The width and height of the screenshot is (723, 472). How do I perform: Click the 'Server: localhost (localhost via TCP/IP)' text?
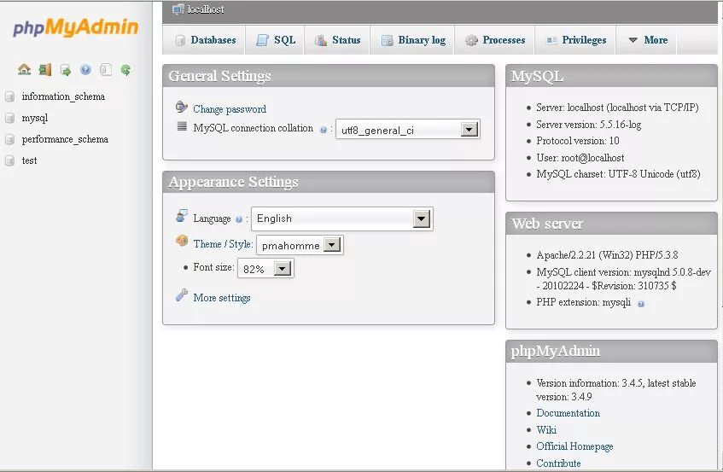click(617, 108)
